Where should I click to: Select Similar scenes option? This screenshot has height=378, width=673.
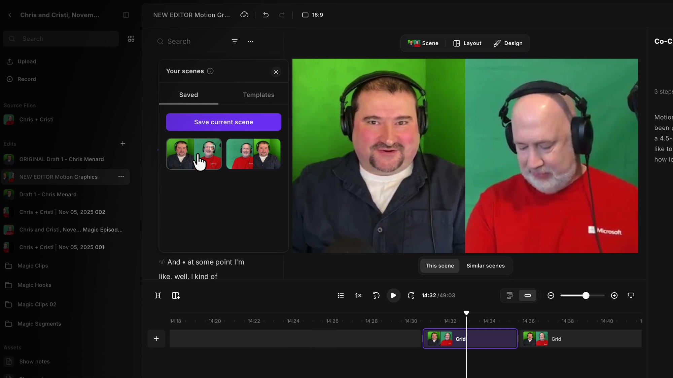coord(485,265)
